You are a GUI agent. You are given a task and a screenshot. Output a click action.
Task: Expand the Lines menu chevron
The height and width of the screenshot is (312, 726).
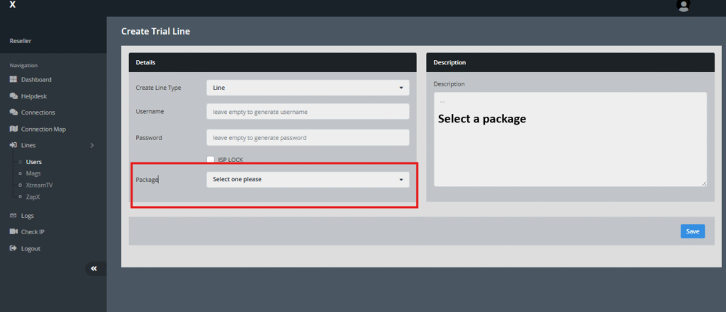92,146
